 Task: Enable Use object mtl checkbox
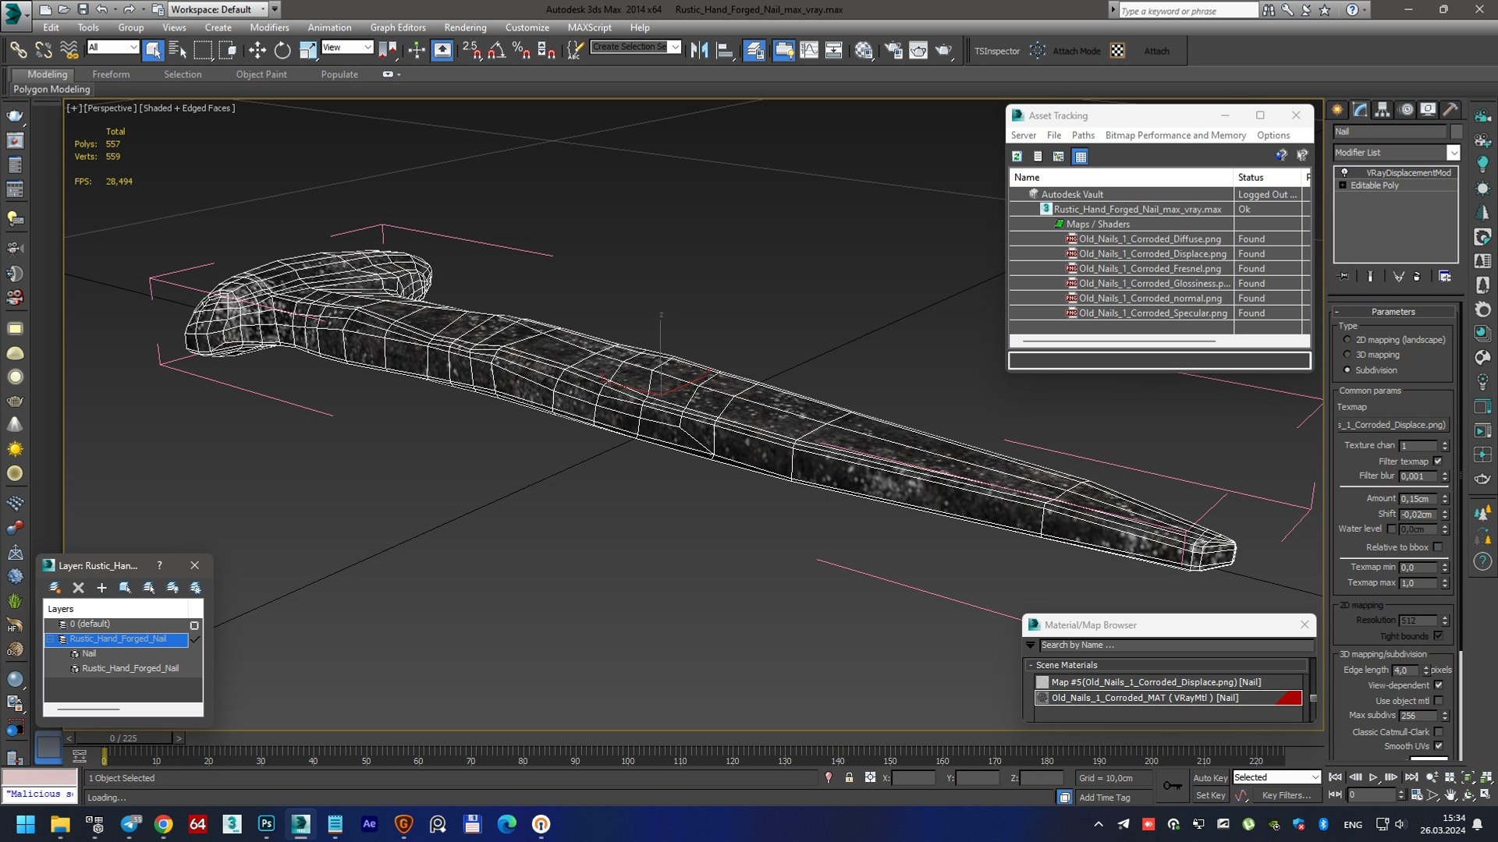coord(1438,701)
